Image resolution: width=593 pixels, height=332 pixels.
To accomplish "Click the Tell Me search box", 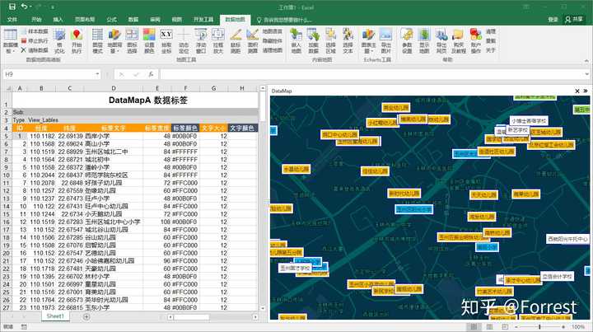I will tap(284, 20).
